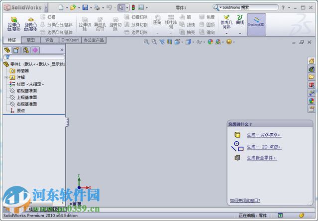The width and height of the screenshot is (318, 221).
Task: Open the 曲线 curves tool
Action: click(x=240, y=20)
